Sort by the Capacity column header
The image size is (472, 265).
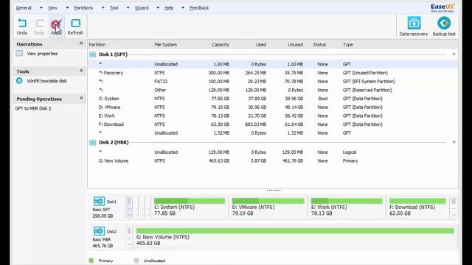(x=221, y=44)
